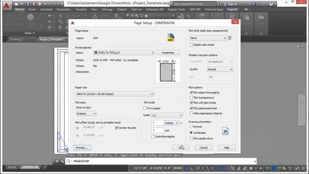Click the scale inches value input field
The height and width of the screenshot is (174, 309).
click(157, 123)
